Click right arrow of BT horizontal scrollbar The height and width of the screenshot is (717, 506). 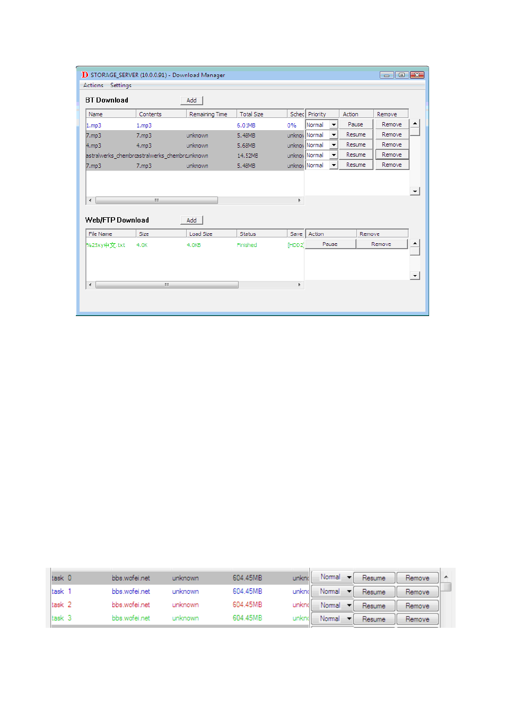click(x=300, y=200)
